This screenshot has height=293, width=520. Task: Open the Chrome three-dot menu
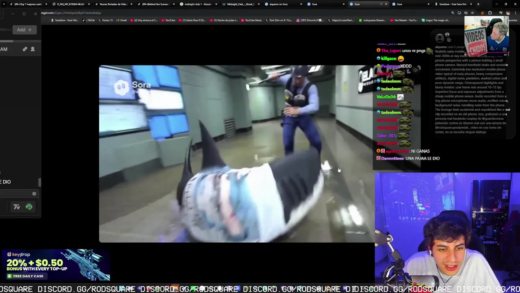(515, 13)
